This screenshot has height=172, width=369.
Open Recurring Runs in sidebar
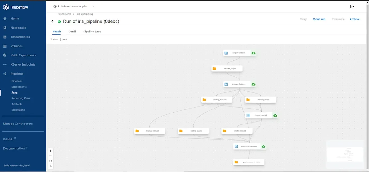click(x=21, y=98)
